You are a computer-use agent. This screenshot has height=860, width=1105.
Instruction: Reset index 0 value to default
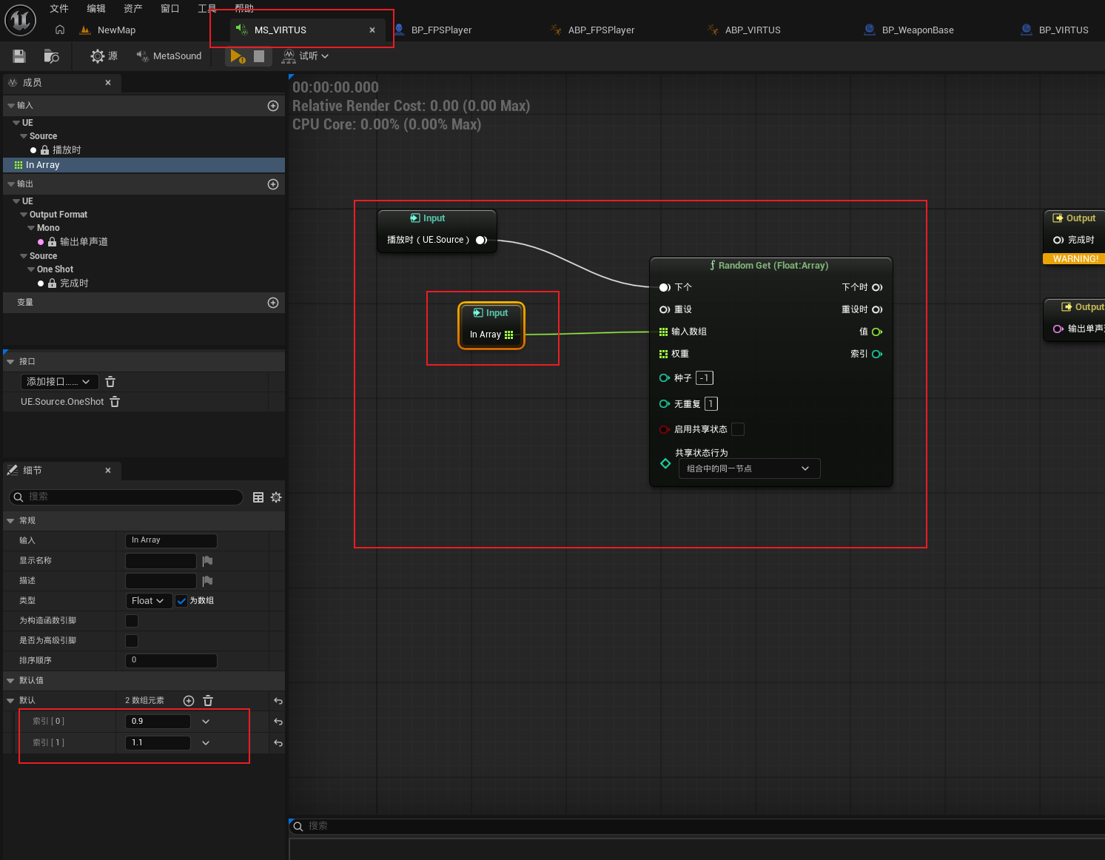tap(278, 722)
